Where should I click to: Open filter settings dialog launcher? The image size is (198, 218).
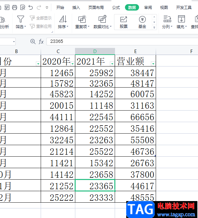[x=52, y=32]
